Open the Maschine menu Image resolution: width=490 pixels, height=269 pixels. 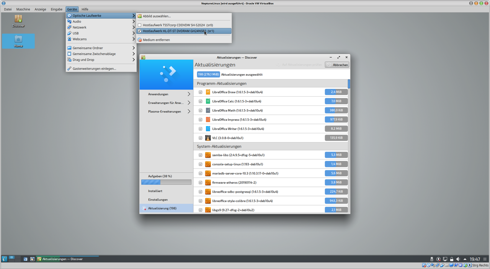[x=23, y=9]
